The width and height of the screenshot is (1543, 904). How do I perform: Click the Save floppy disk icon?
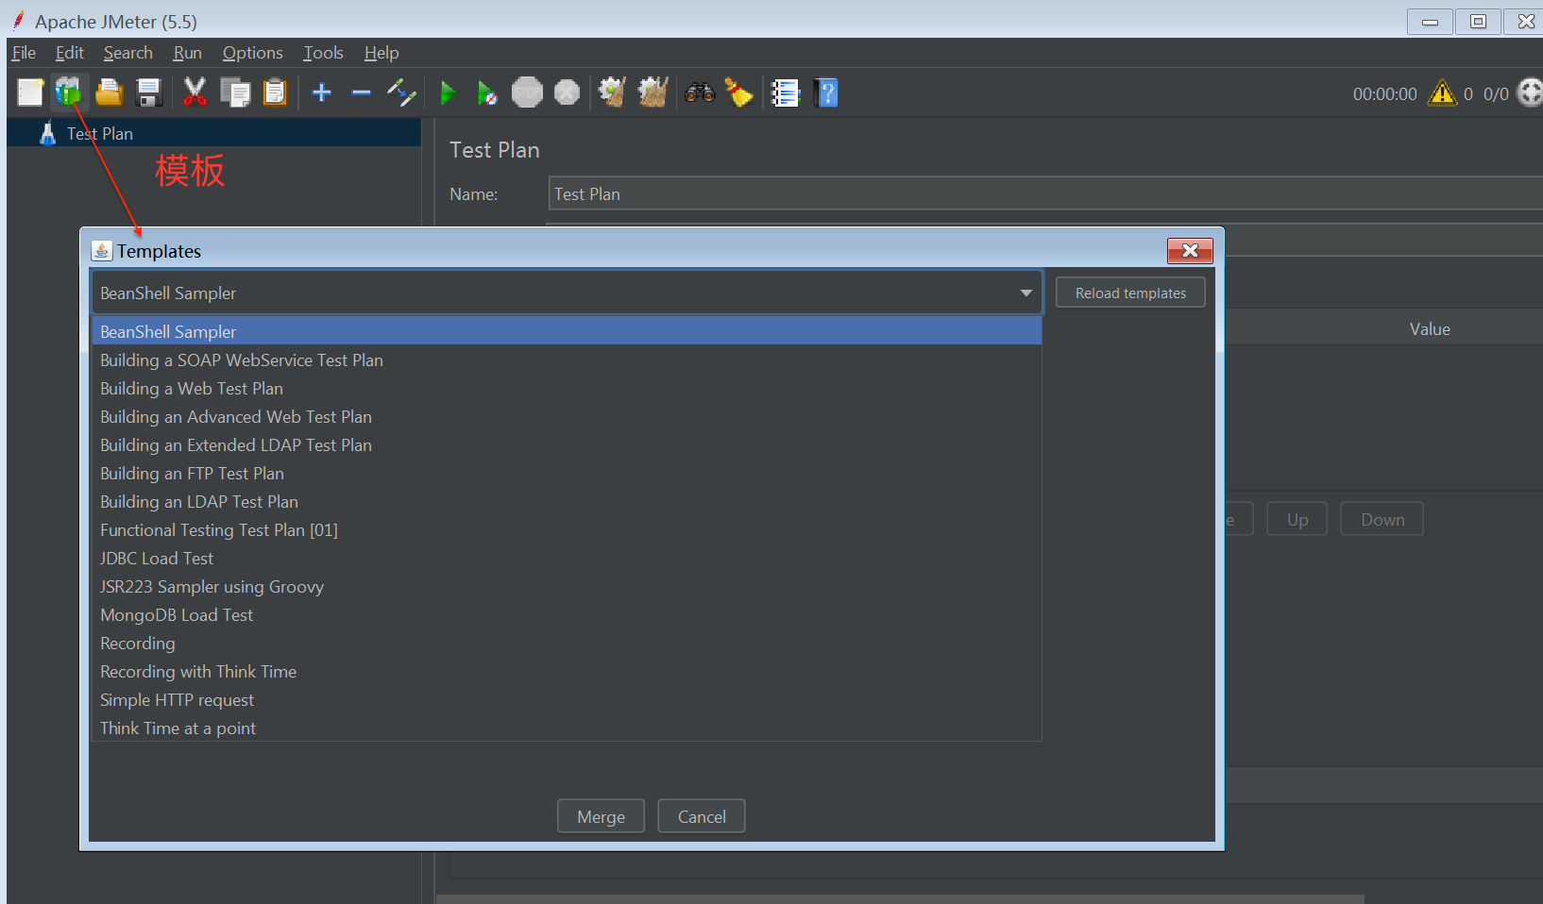(x=148, y=92)
